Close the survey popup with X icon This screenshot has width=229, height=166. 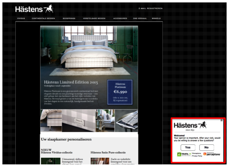click(x=221, y=120)
